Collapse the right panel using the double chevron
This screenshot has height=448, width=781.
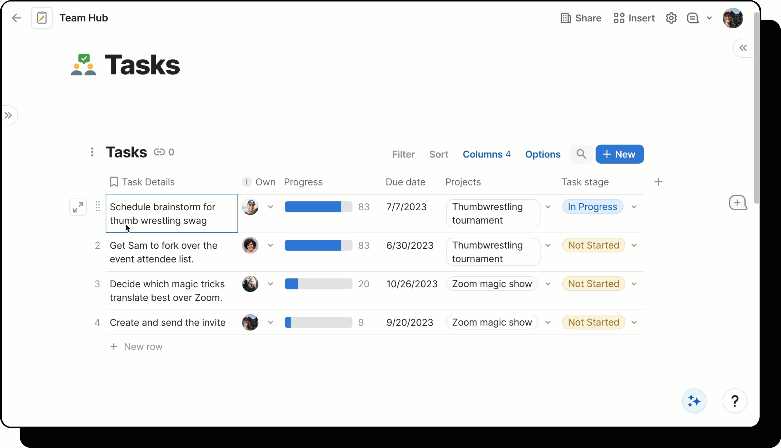pyautogui.click(x=744, y=47)
